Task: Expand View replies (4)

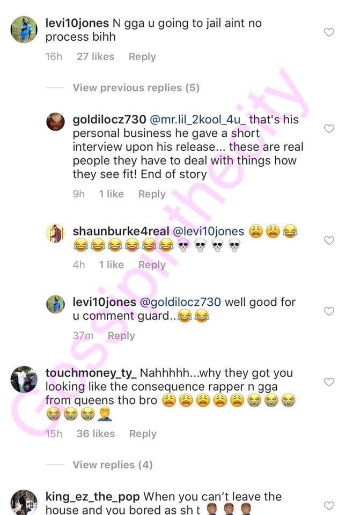Action: [113, 465]
